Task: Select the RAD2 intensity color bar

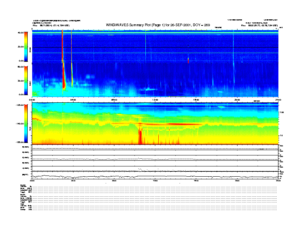Action: pyautogui.click(x=25, y=46)
